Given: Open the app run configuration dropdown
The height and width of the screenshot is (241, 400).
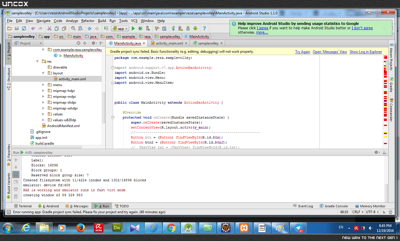Looking at the screenshot, I should point(121,28).
